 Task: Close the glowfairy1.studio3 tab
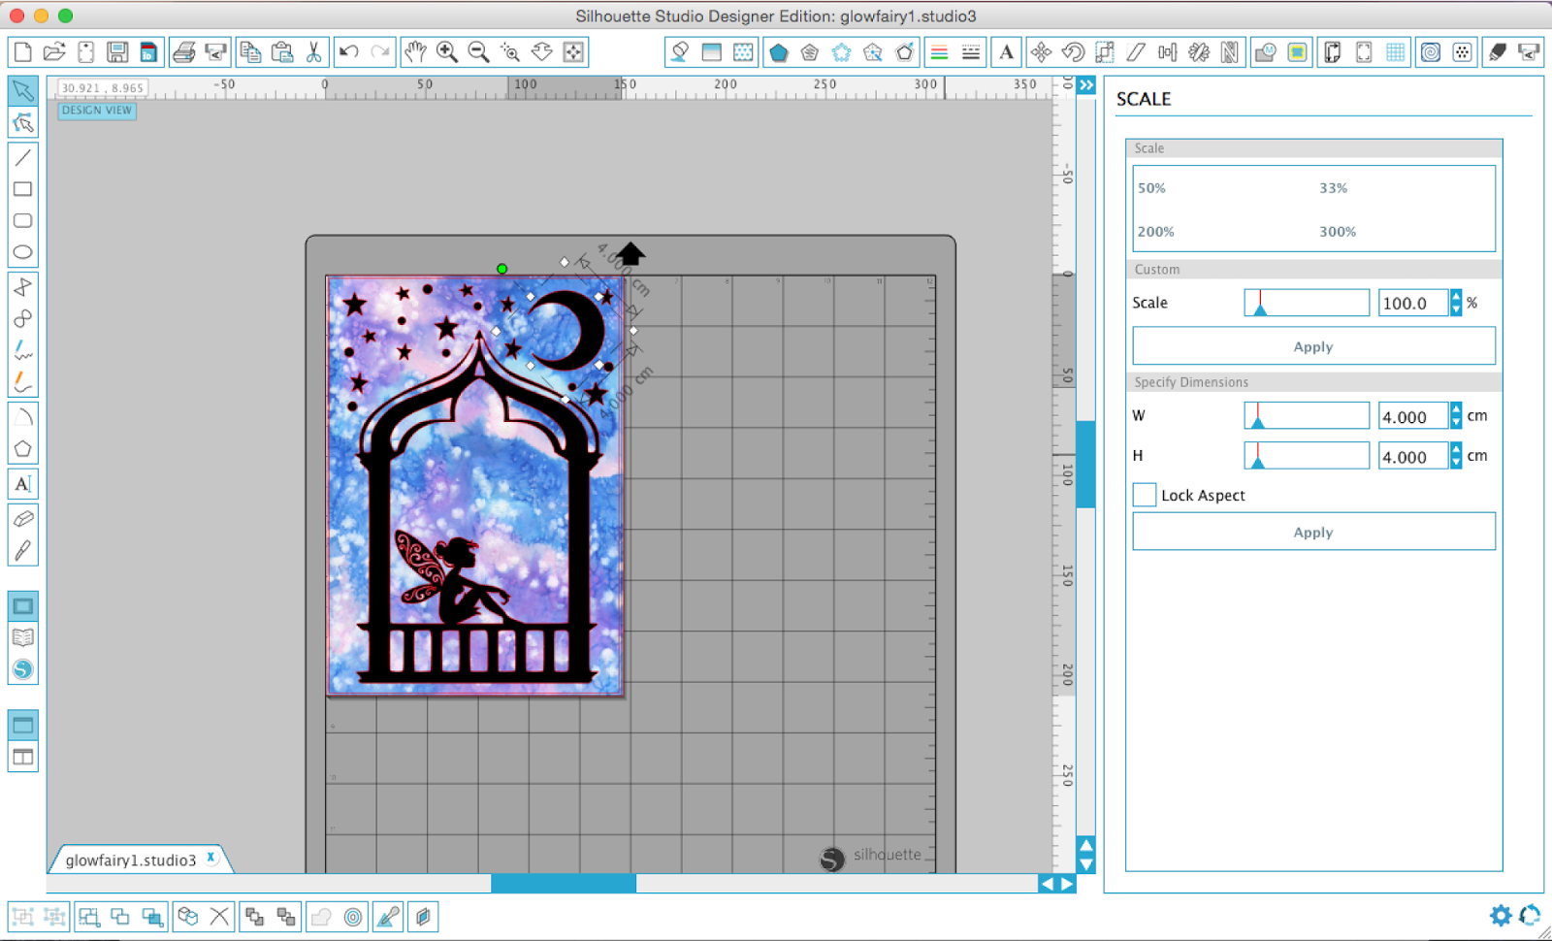(210, 858)
